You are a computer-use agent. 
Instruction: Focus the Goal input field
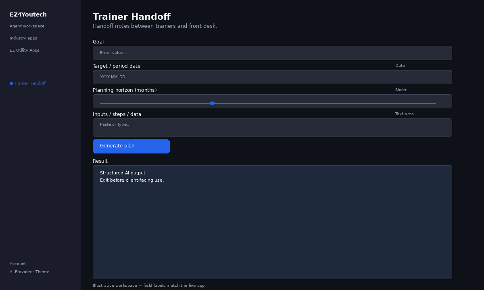[x=272, y=53]
